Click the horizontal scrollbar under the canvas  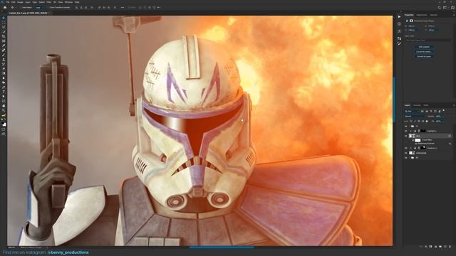[x=222, y=247]
